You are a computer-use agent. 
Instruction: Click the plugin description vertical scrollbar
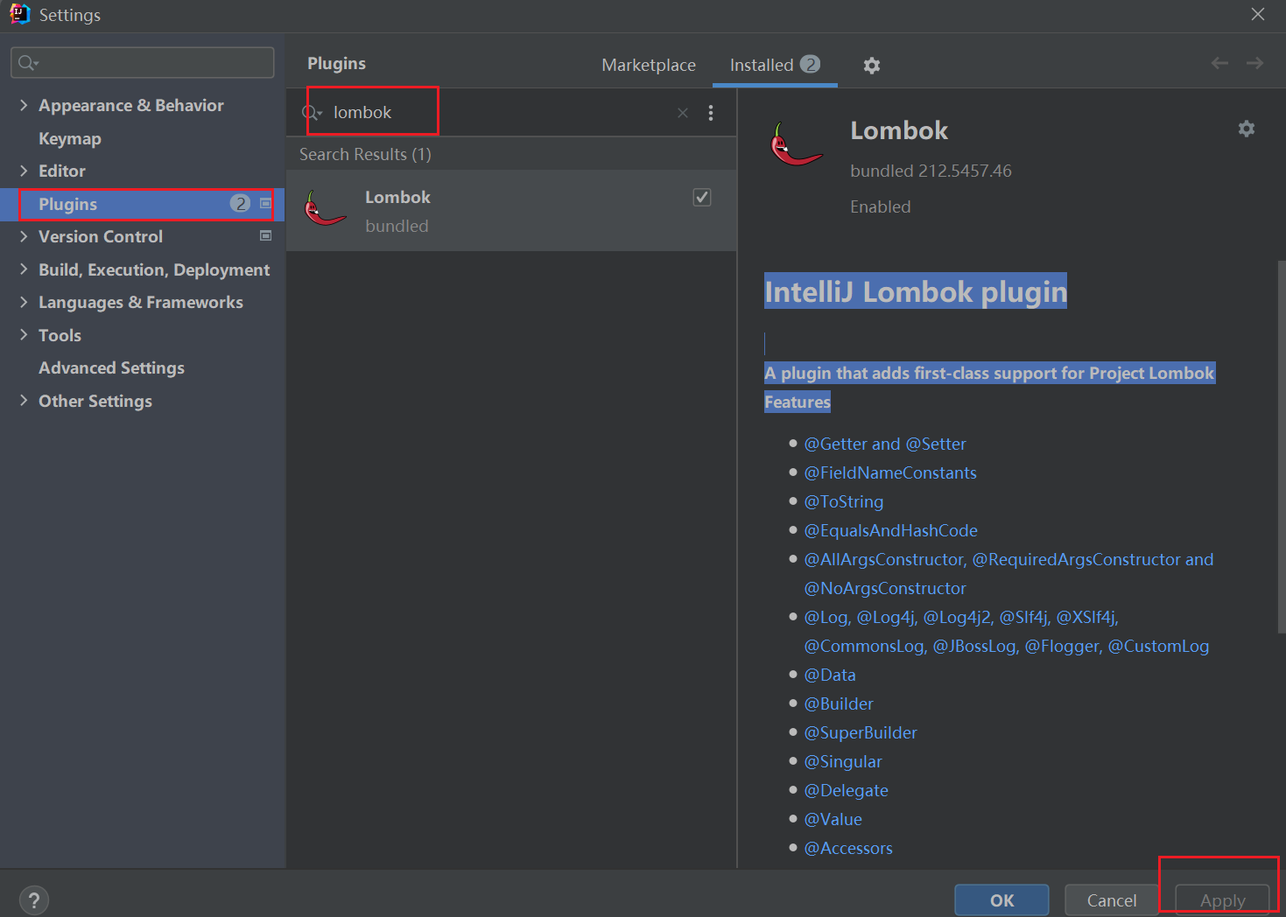[1282, 446]
